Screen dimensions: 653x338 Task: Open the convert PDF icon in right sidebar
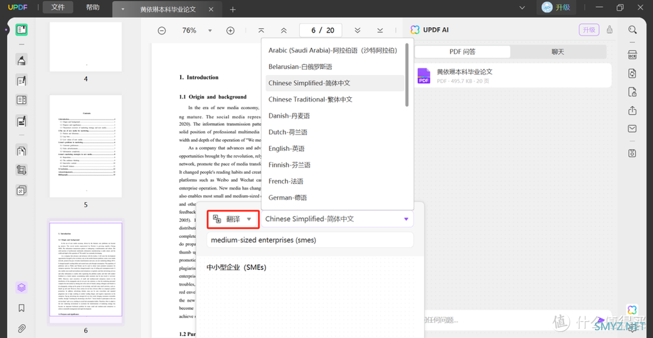[632, 74]
